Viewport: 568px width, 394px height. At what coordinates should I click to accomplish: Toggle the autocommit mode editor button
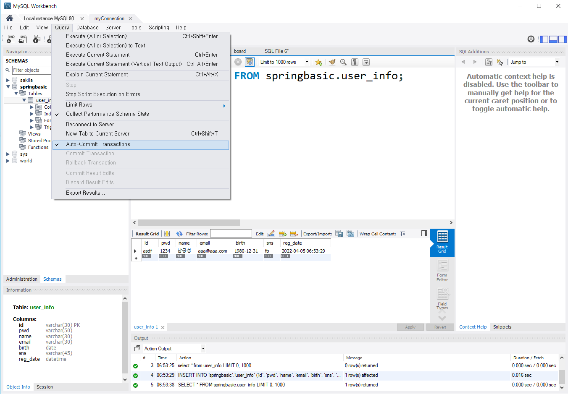point(250,62)
